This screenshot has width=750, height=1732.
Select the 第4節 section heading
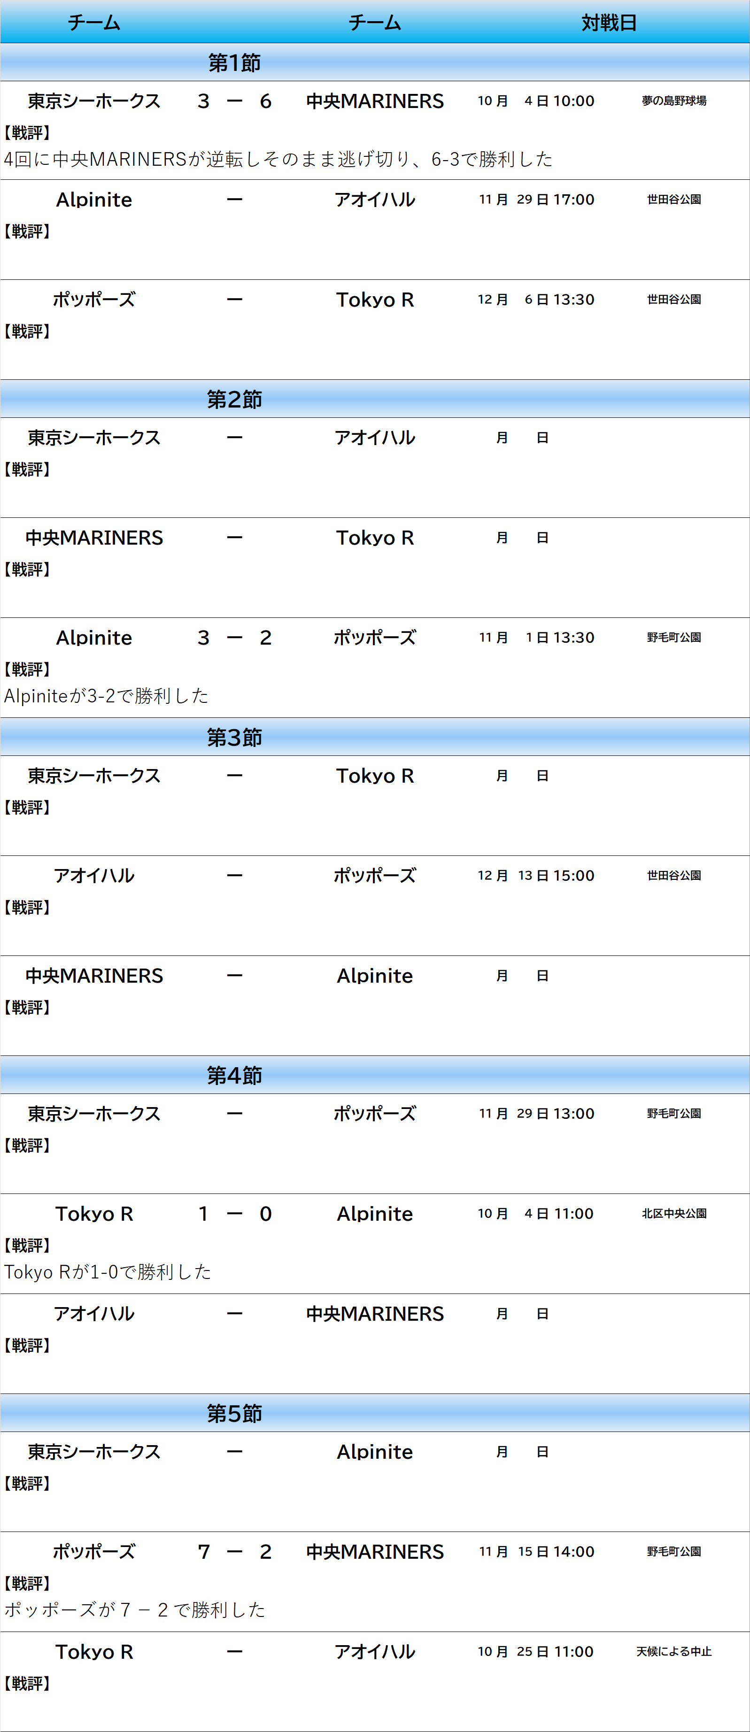tap(234, 1075)
